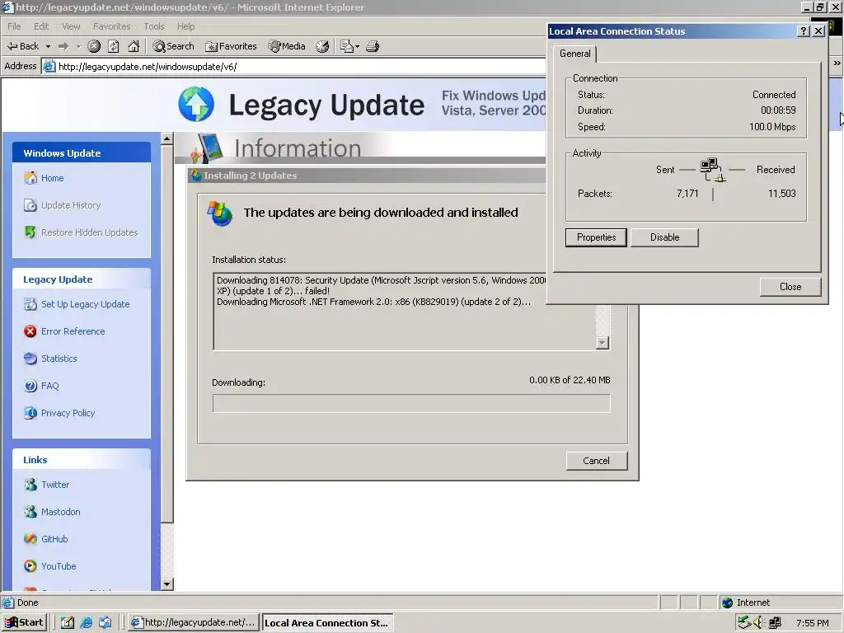Viewport: 844px width, 633px height.
Task: Open the Help menu
Action: coord(185,26)
